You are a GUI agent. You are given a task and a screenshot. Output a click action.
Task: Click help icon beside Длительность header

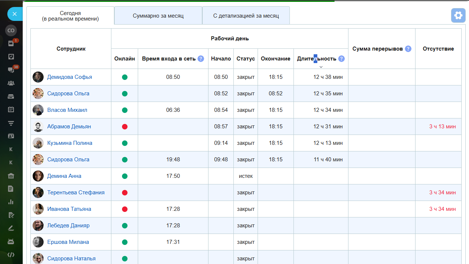pyautogui.click(x=341, y=59)
